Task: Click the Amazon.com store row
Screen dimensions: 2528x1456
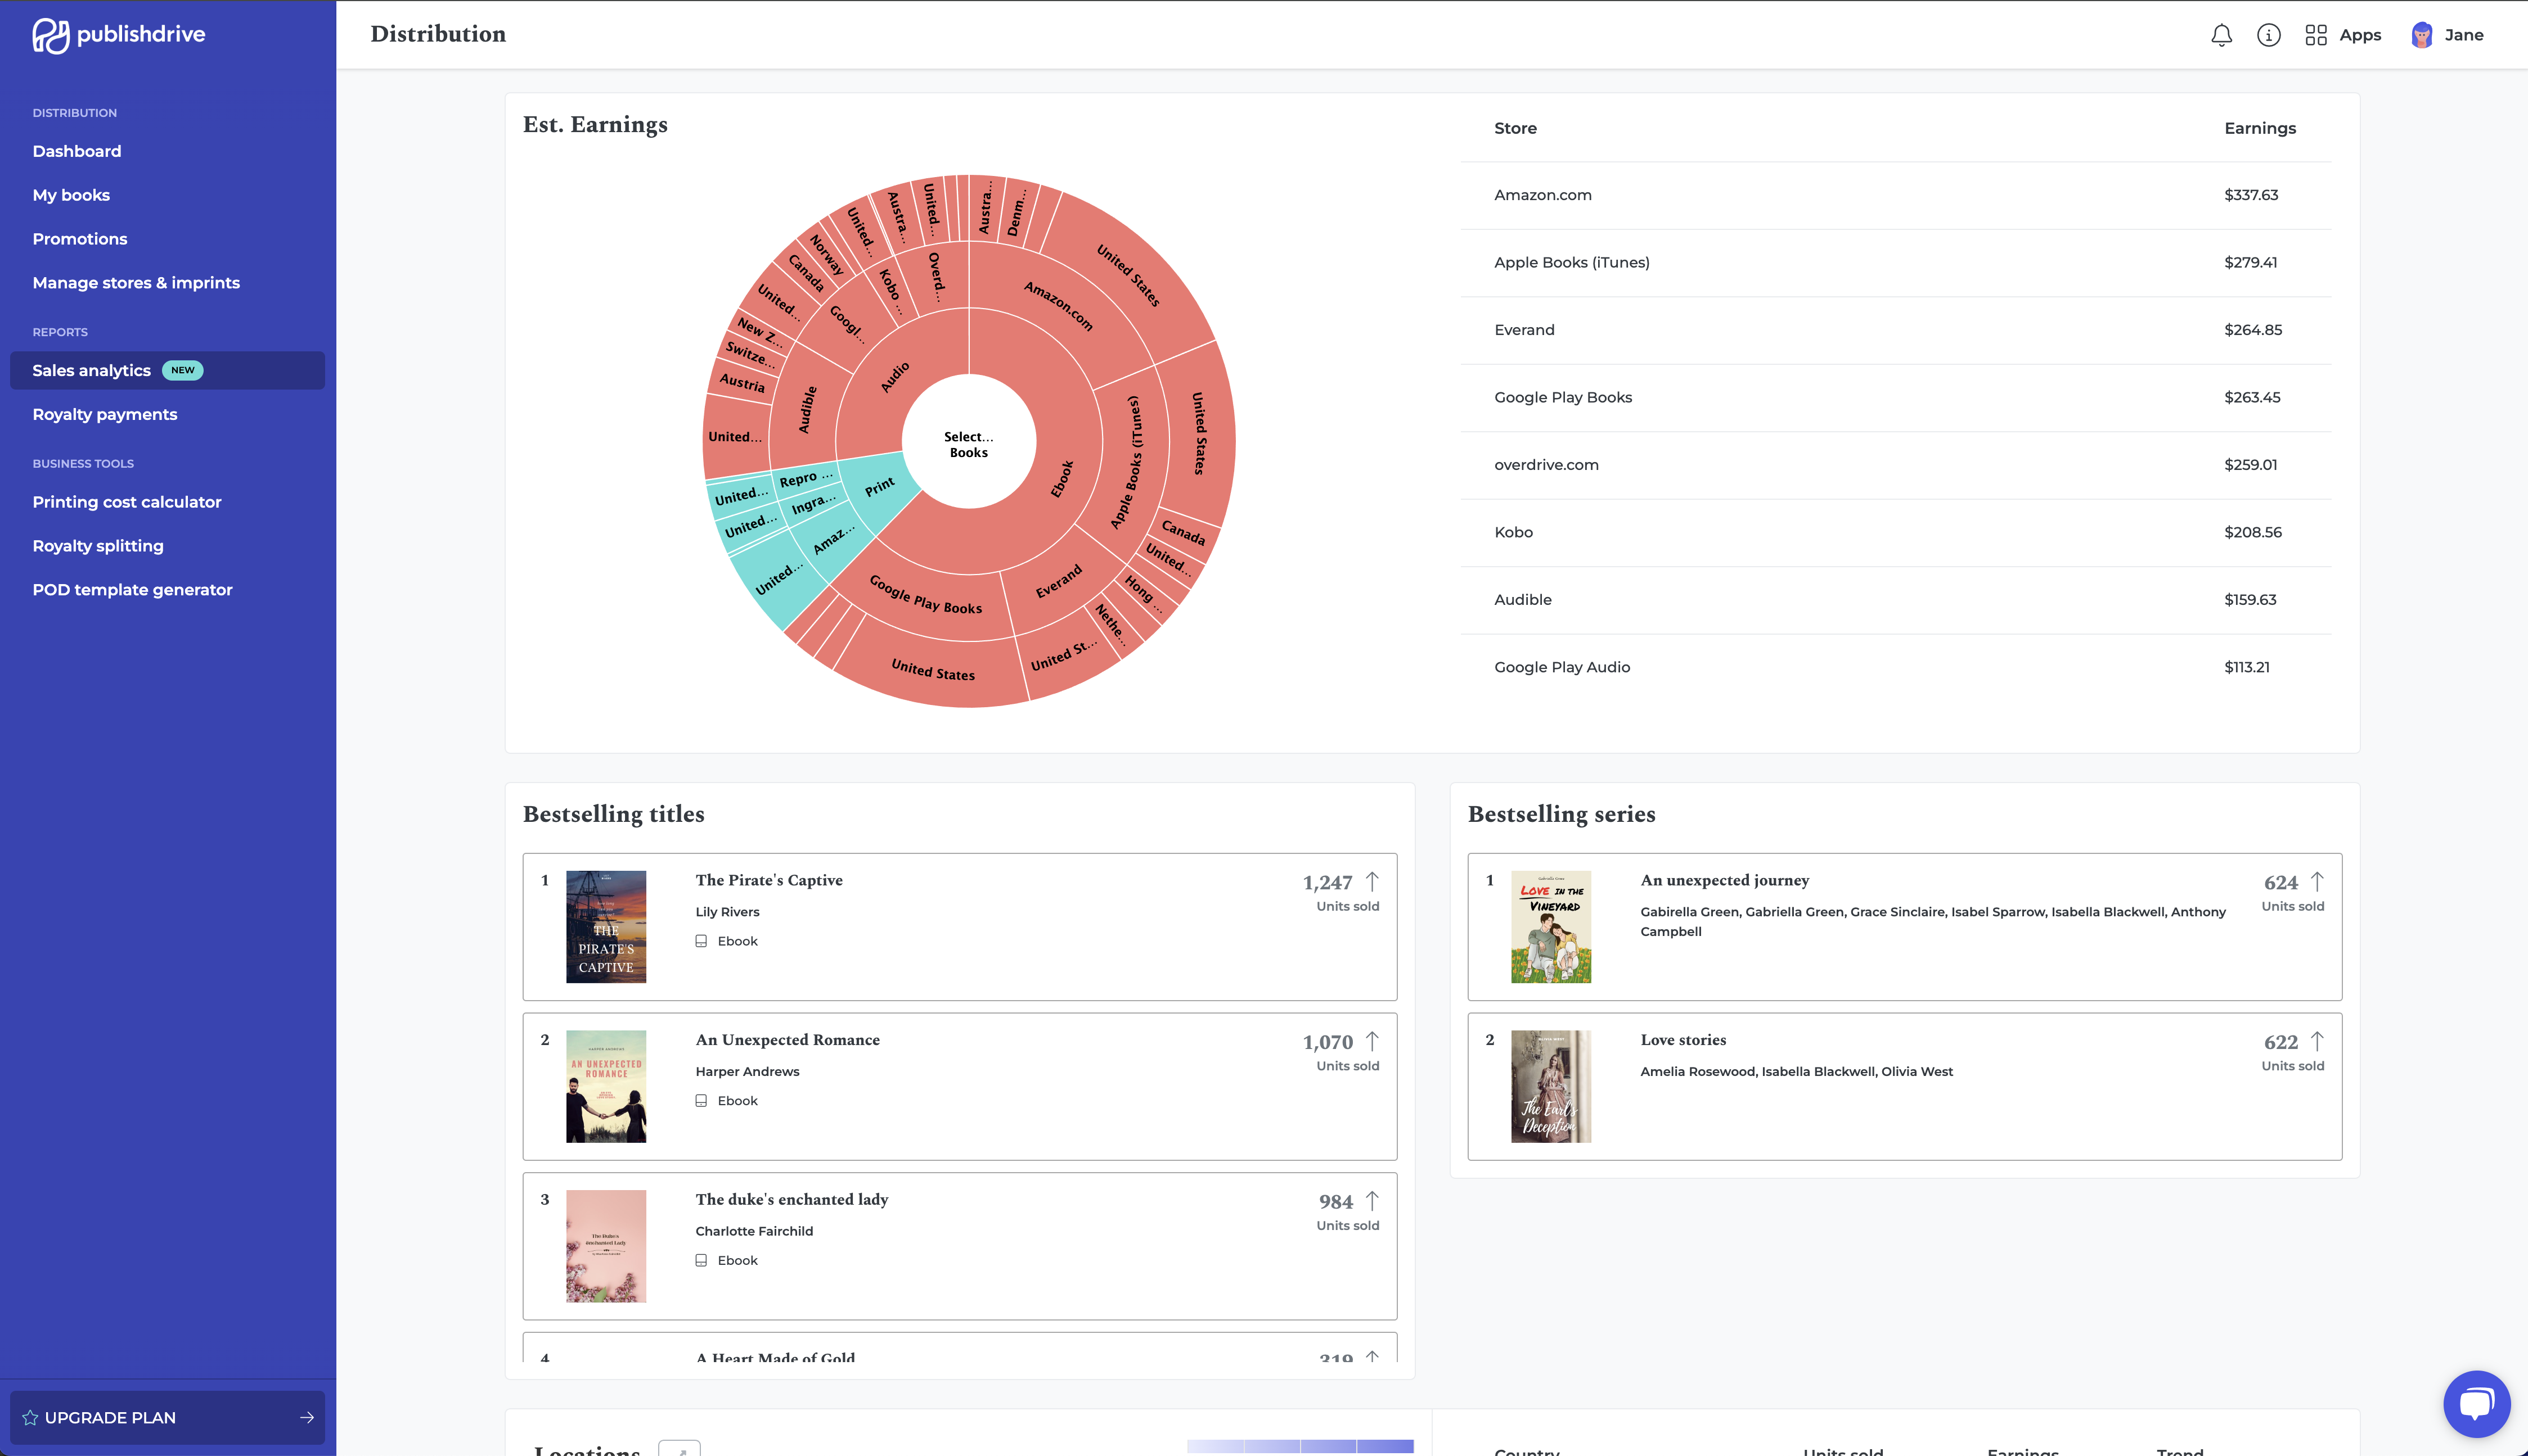Action: (x=1895, y=195)
